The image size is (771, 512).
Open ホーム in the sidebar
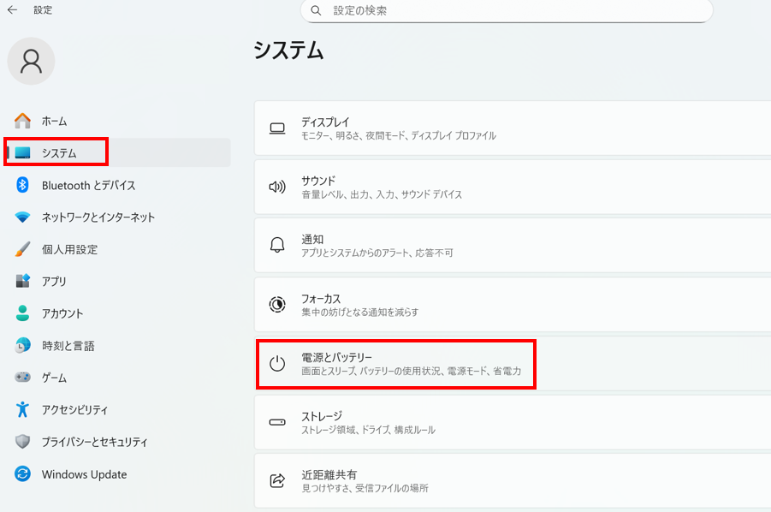(x=54, y=121)
